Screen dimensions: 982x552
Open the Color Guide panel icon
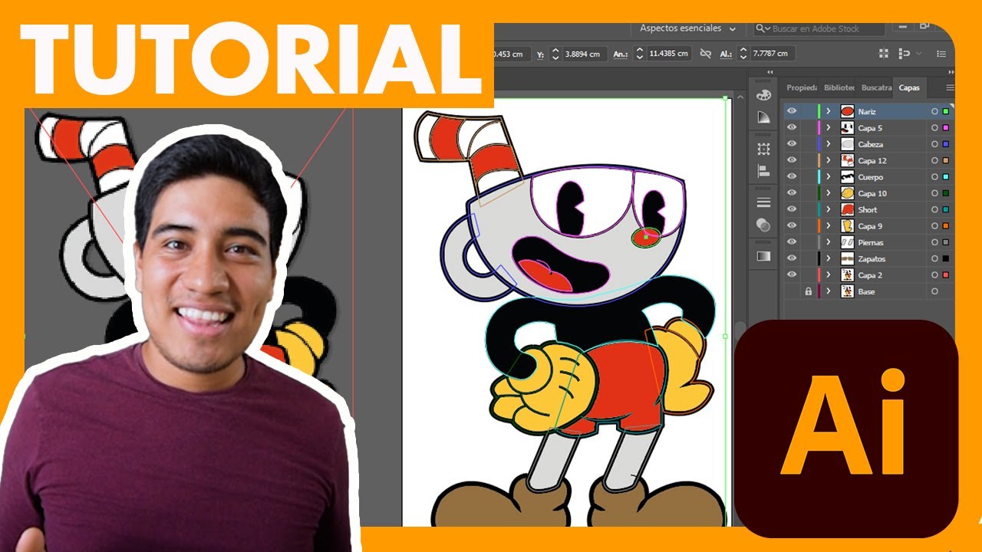(763, 117)
